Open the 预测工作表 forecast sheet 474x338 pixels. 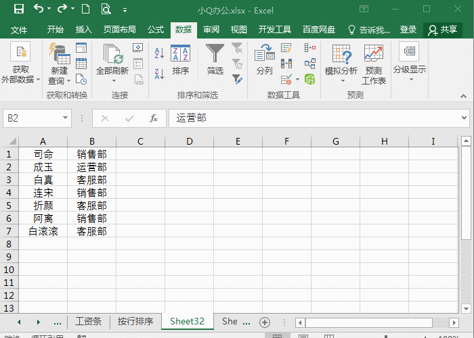374,64
